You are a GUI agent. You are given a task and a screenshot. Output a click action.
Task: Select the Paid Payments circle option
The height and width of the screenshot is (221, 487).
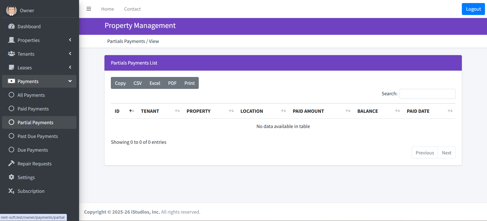coord(11,109)
